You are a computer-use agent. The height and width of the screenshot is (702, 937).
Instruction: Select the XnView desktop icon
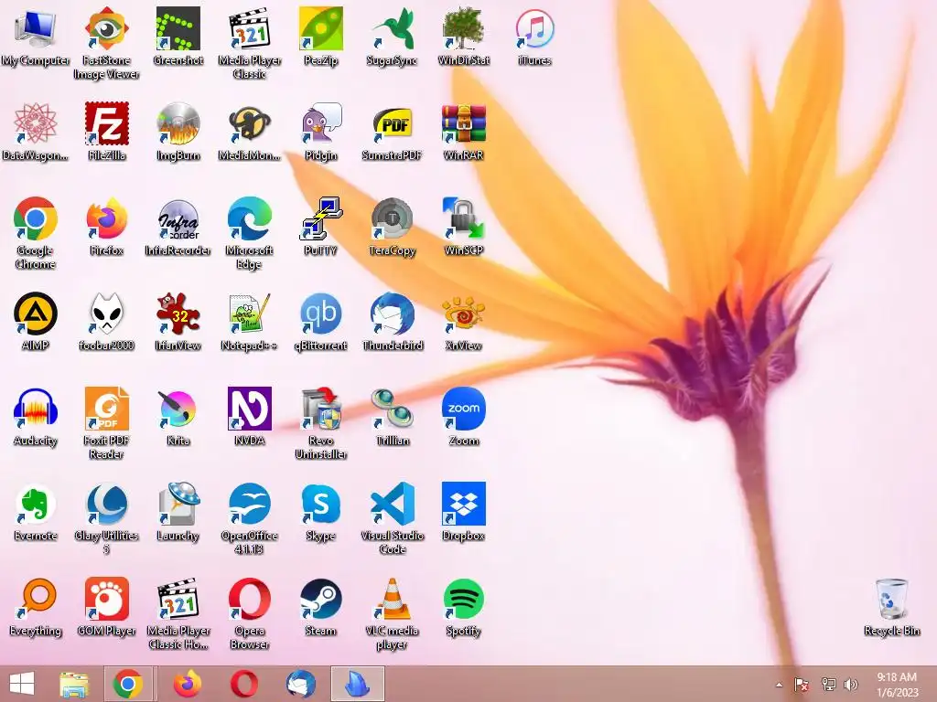pyautogui.click(x=464, y=314)
